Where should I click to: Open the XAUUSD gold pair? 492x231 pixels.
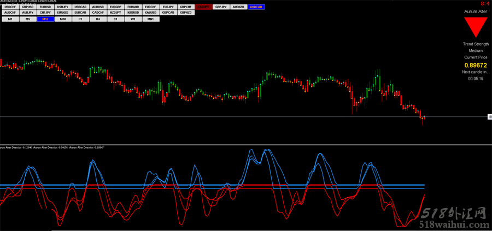pos(150,12)
